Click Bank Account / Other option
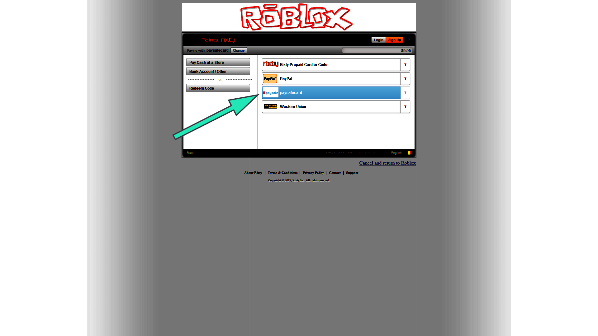Image resolution: width=598 pixels, height=336 pixels. 218,71
